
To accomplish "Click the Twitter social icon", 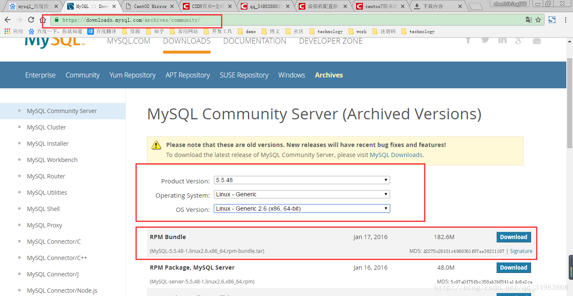I will (x=485, y=40).
